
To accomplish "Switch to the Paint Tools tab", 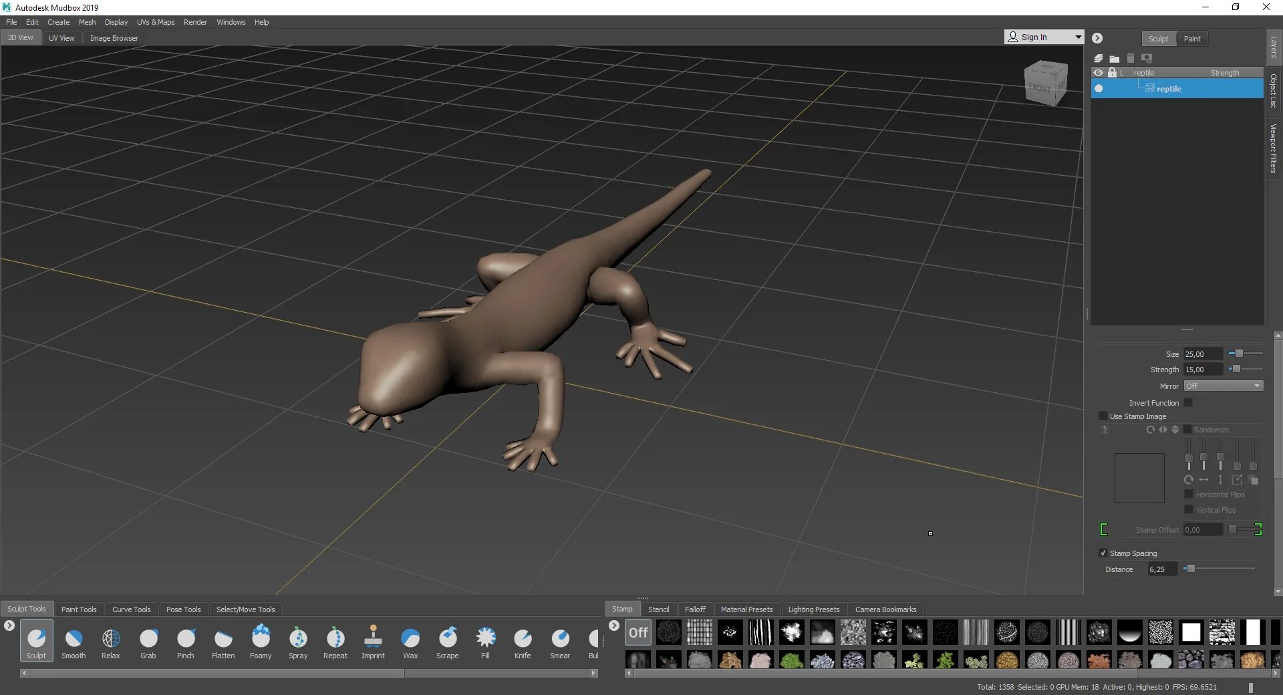I will pyautogui.click(x=79, y=609).
